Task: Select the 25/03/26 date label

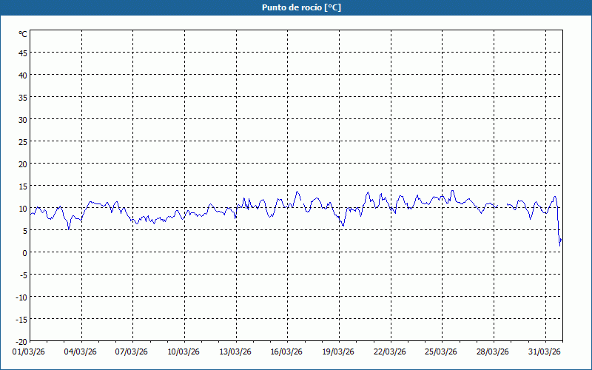Action: coord(441,351)
